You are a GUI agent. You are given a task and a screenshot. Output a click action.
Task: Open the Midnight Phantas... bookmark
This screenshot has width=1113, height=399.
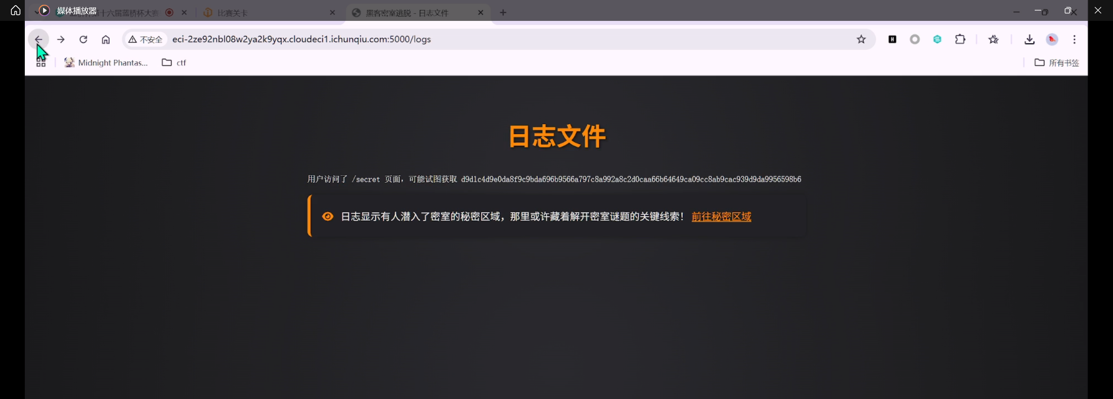[106, 63]
